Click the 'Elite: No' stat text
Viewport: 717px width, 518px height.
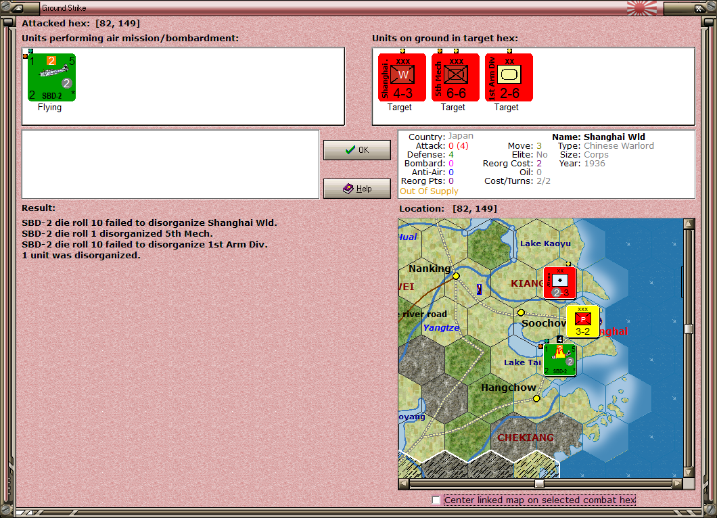click(x=530, y=155)
